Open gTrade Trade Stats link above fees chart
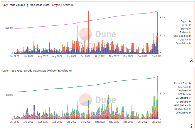195x130 pixels. click(48, 70)
